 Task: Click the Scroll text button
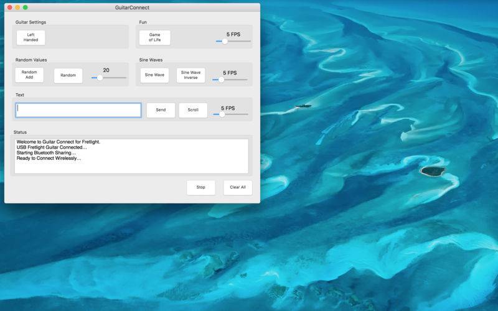pyautogui.click(x=193, y=110)
